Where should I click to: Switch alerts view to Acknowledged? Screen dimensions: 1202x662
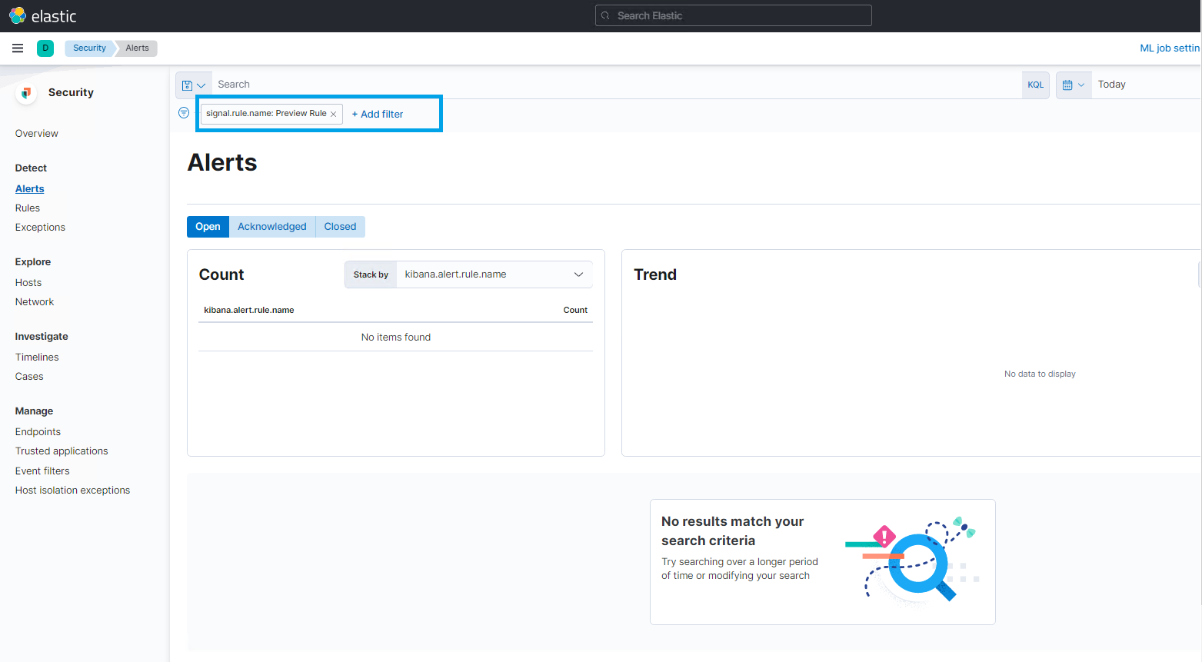271,226
